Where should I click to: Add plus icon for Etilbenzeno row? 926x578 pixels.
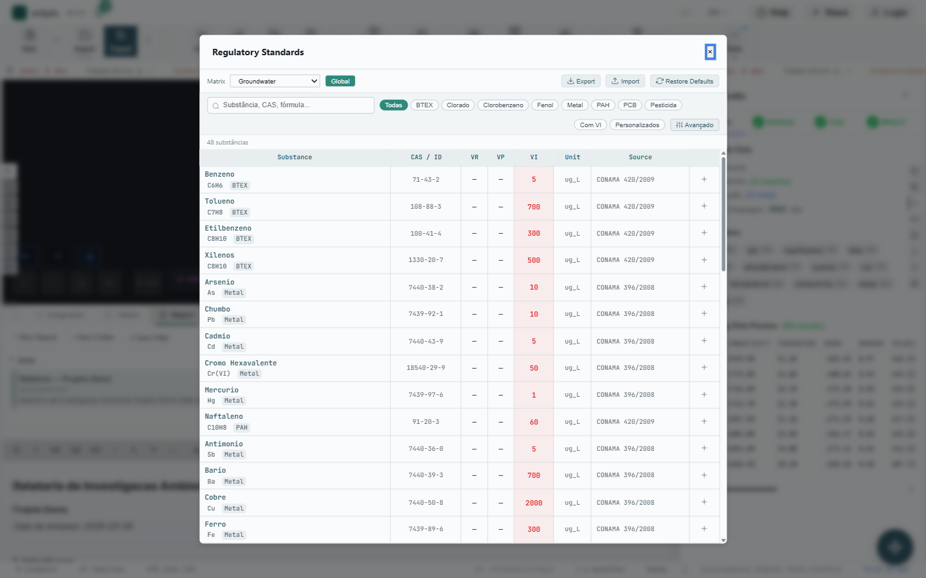coord(704,233)
